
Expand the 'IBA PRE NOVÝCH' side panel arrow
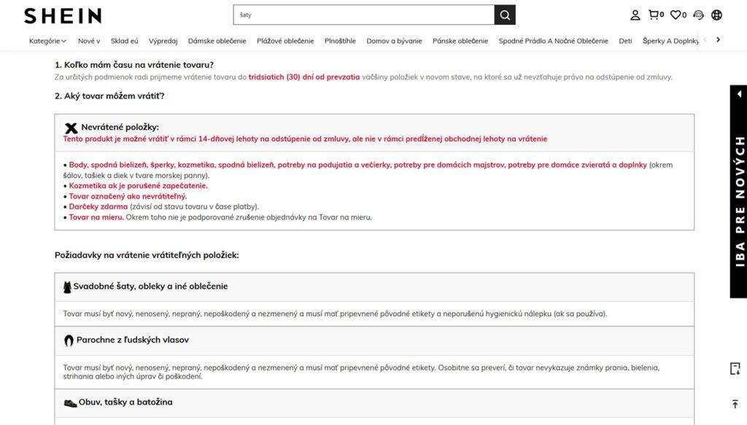(x=740, y=94)
